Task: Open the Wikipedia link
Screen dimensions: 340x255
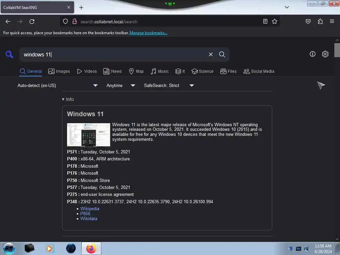Action: (x=90, y=209)
